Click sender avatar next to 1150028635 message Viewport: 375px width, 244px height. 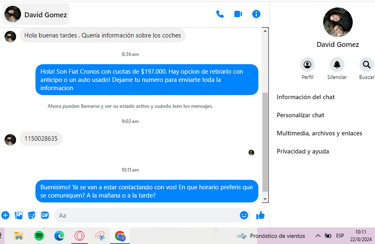coord(10,139)
